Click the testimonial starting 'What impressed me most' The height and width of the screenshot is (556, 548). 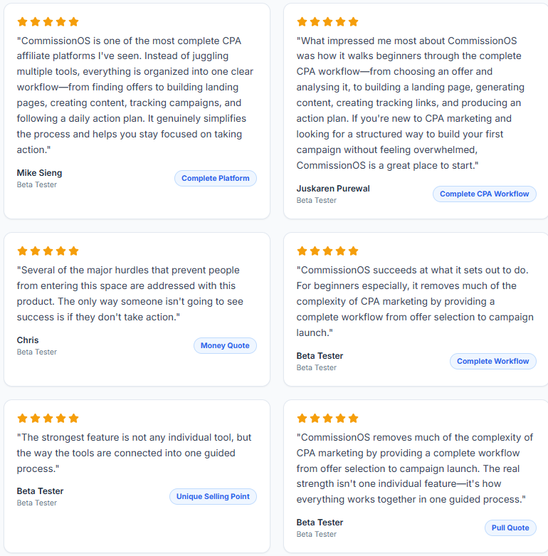[x=411, y=103]
